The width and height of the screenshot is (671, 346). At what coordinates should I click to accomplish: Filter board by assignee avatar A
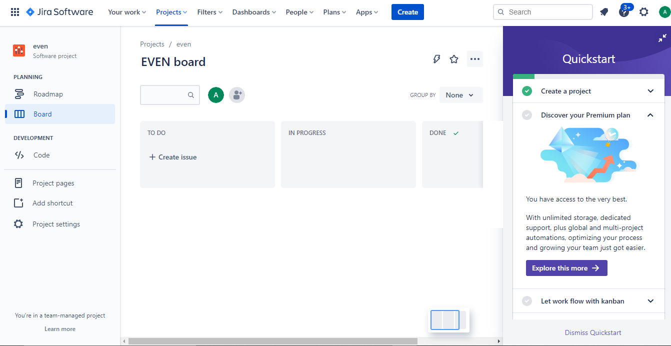[216, 95]
